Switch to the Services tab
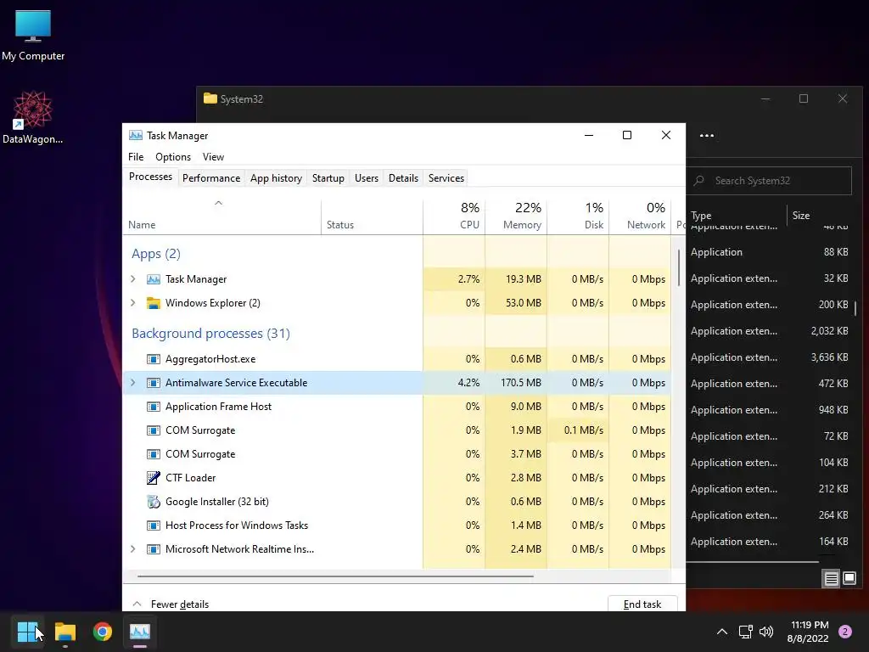Image resolution: width=869 pixels, height=652 pixels. [x=446, y=178]
